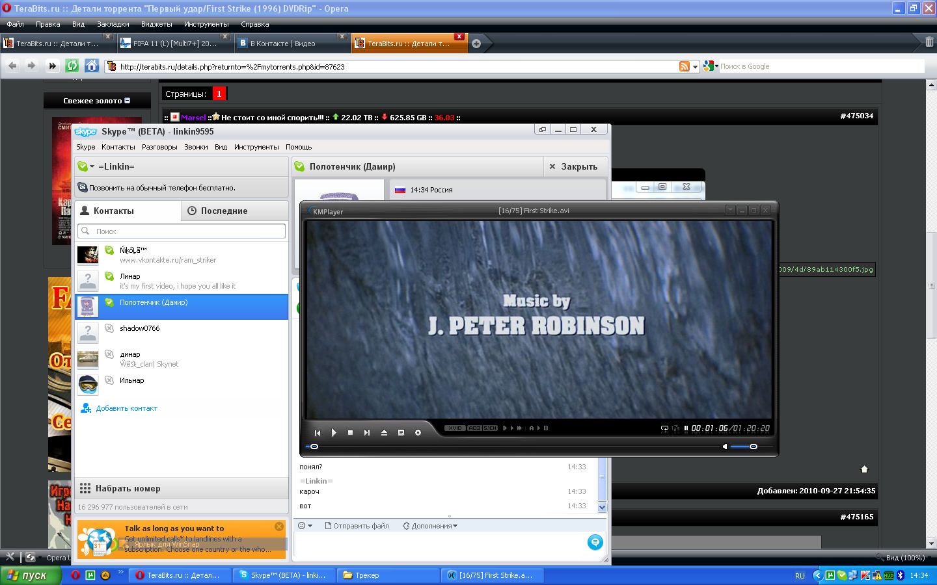Open Opera Инструменты menu
Viewport: 937px width, 585px height.
[x=206, y=24]
